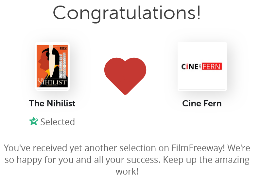Click the silhouette face on the poster
The height and width of the screenshot is (185, 261).
[43, 60]
